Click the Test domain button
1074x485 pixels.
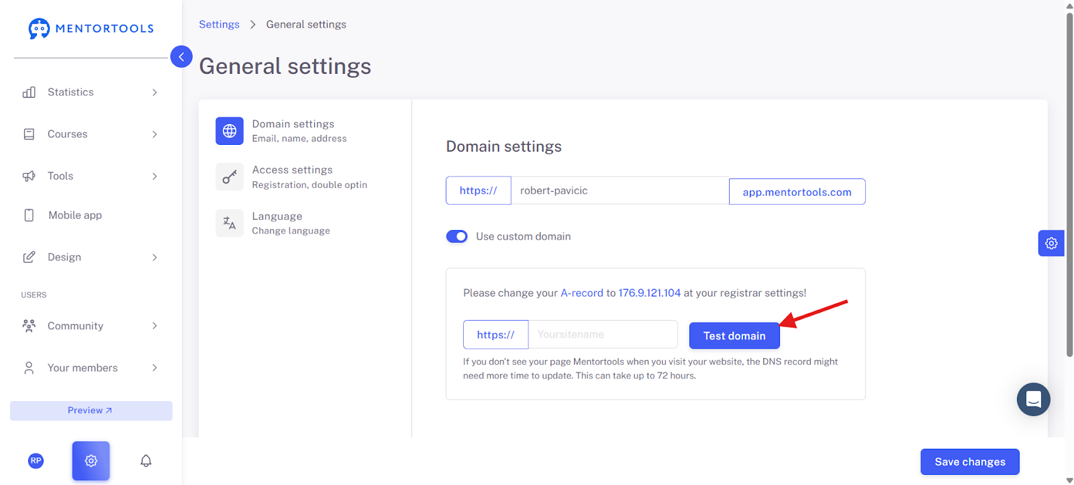734,335
